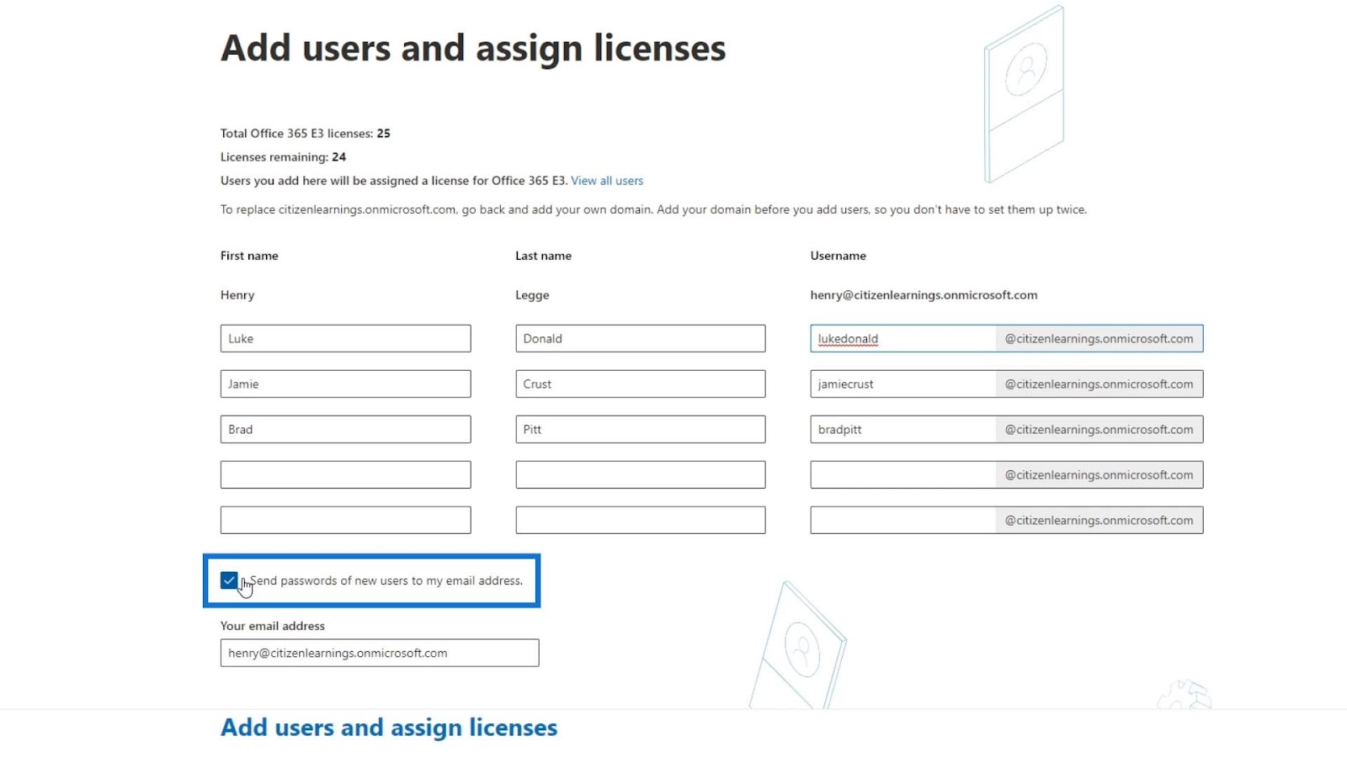Click the henry@citizenlearnings.onmicrosoft.com text in the Username column
1347x757 pixels.
pos(924,295)
